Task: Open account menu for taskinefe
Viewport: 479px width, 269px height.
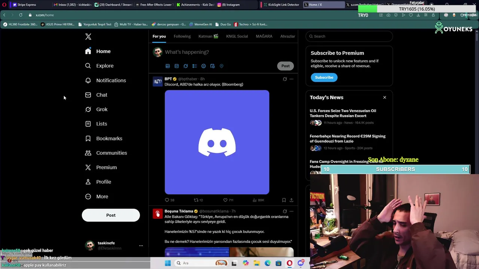Action: click(114, 245)
